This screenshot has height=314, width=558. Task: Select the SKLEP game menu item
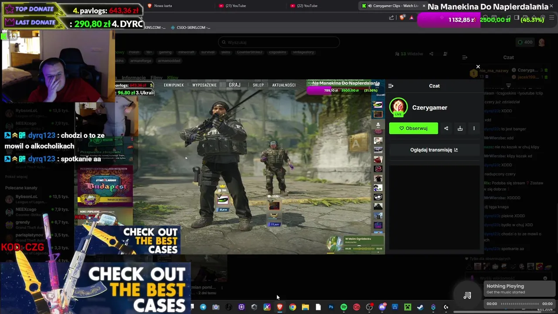pyautogui.click(x=258, y=85)
